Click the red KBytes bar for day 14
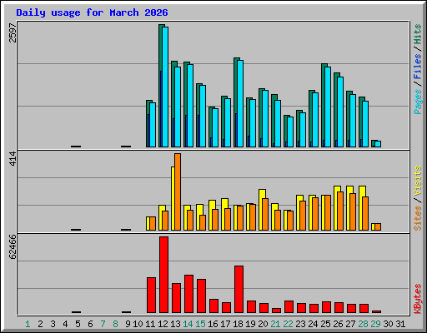This screenshot has height=333, width=427. [188, 294]
